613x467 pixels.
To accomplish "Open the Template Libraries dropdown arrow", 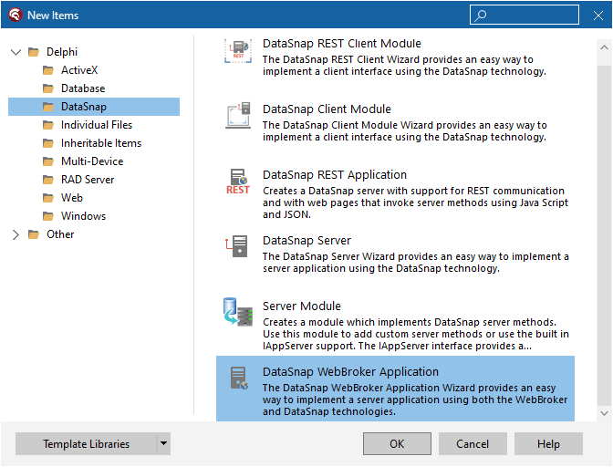I will coord(163,444).
